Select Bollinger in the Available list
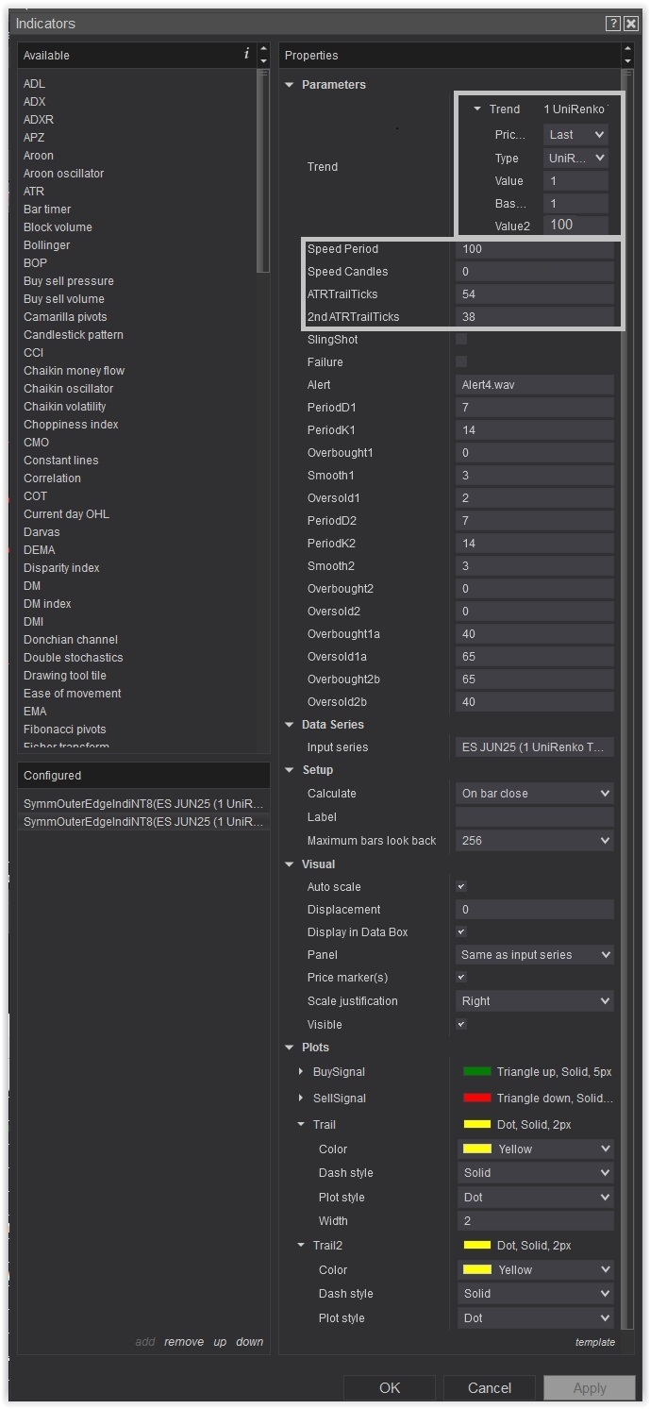The width and height of the screenshot is (650, 1409). coord(47,245)
